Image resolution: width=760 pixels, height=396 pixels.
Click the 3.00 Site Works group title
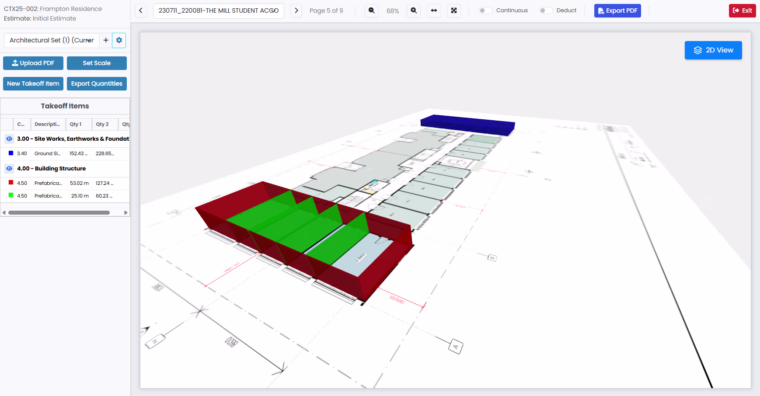(x=73, y=139)
